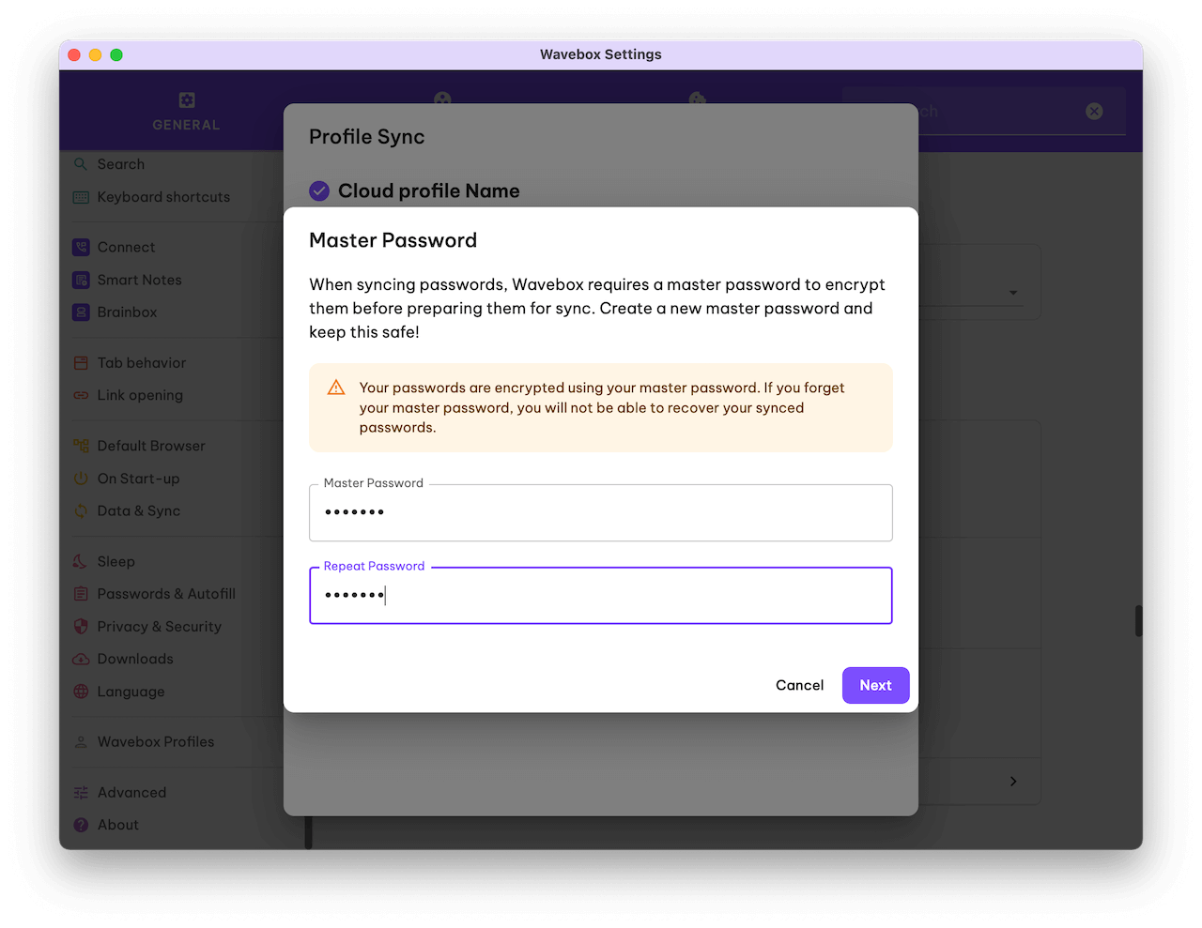Click the Privacy & Security shield icon
Screen dimensions: 1202x928
coord(81,627)
